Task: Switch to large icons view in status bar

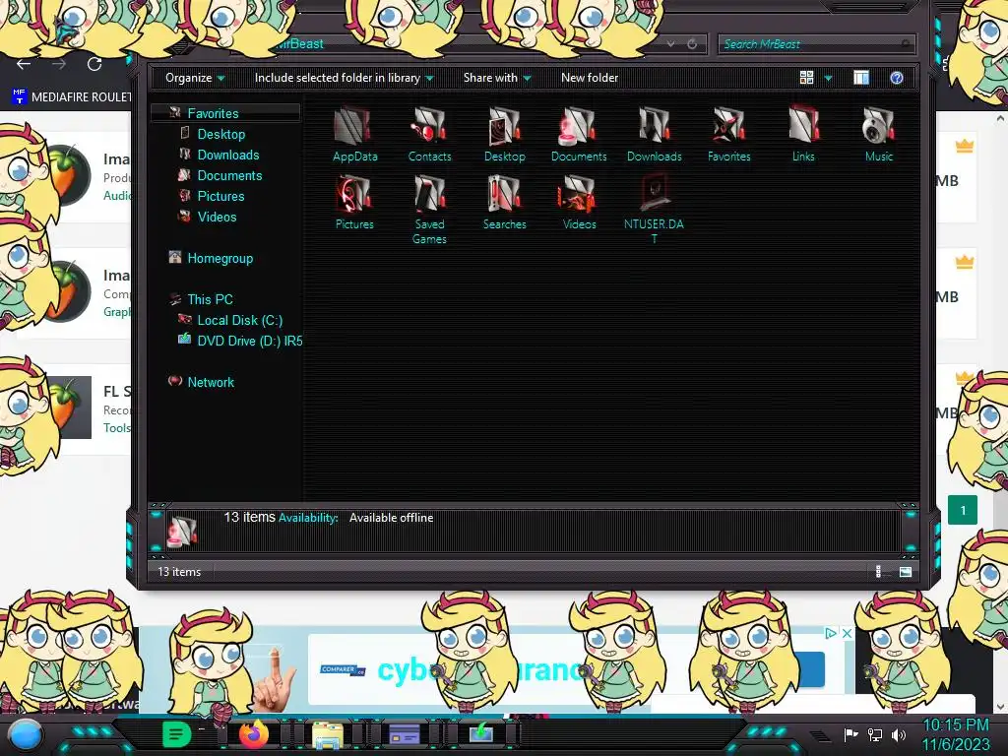Action: click(906, 572)
